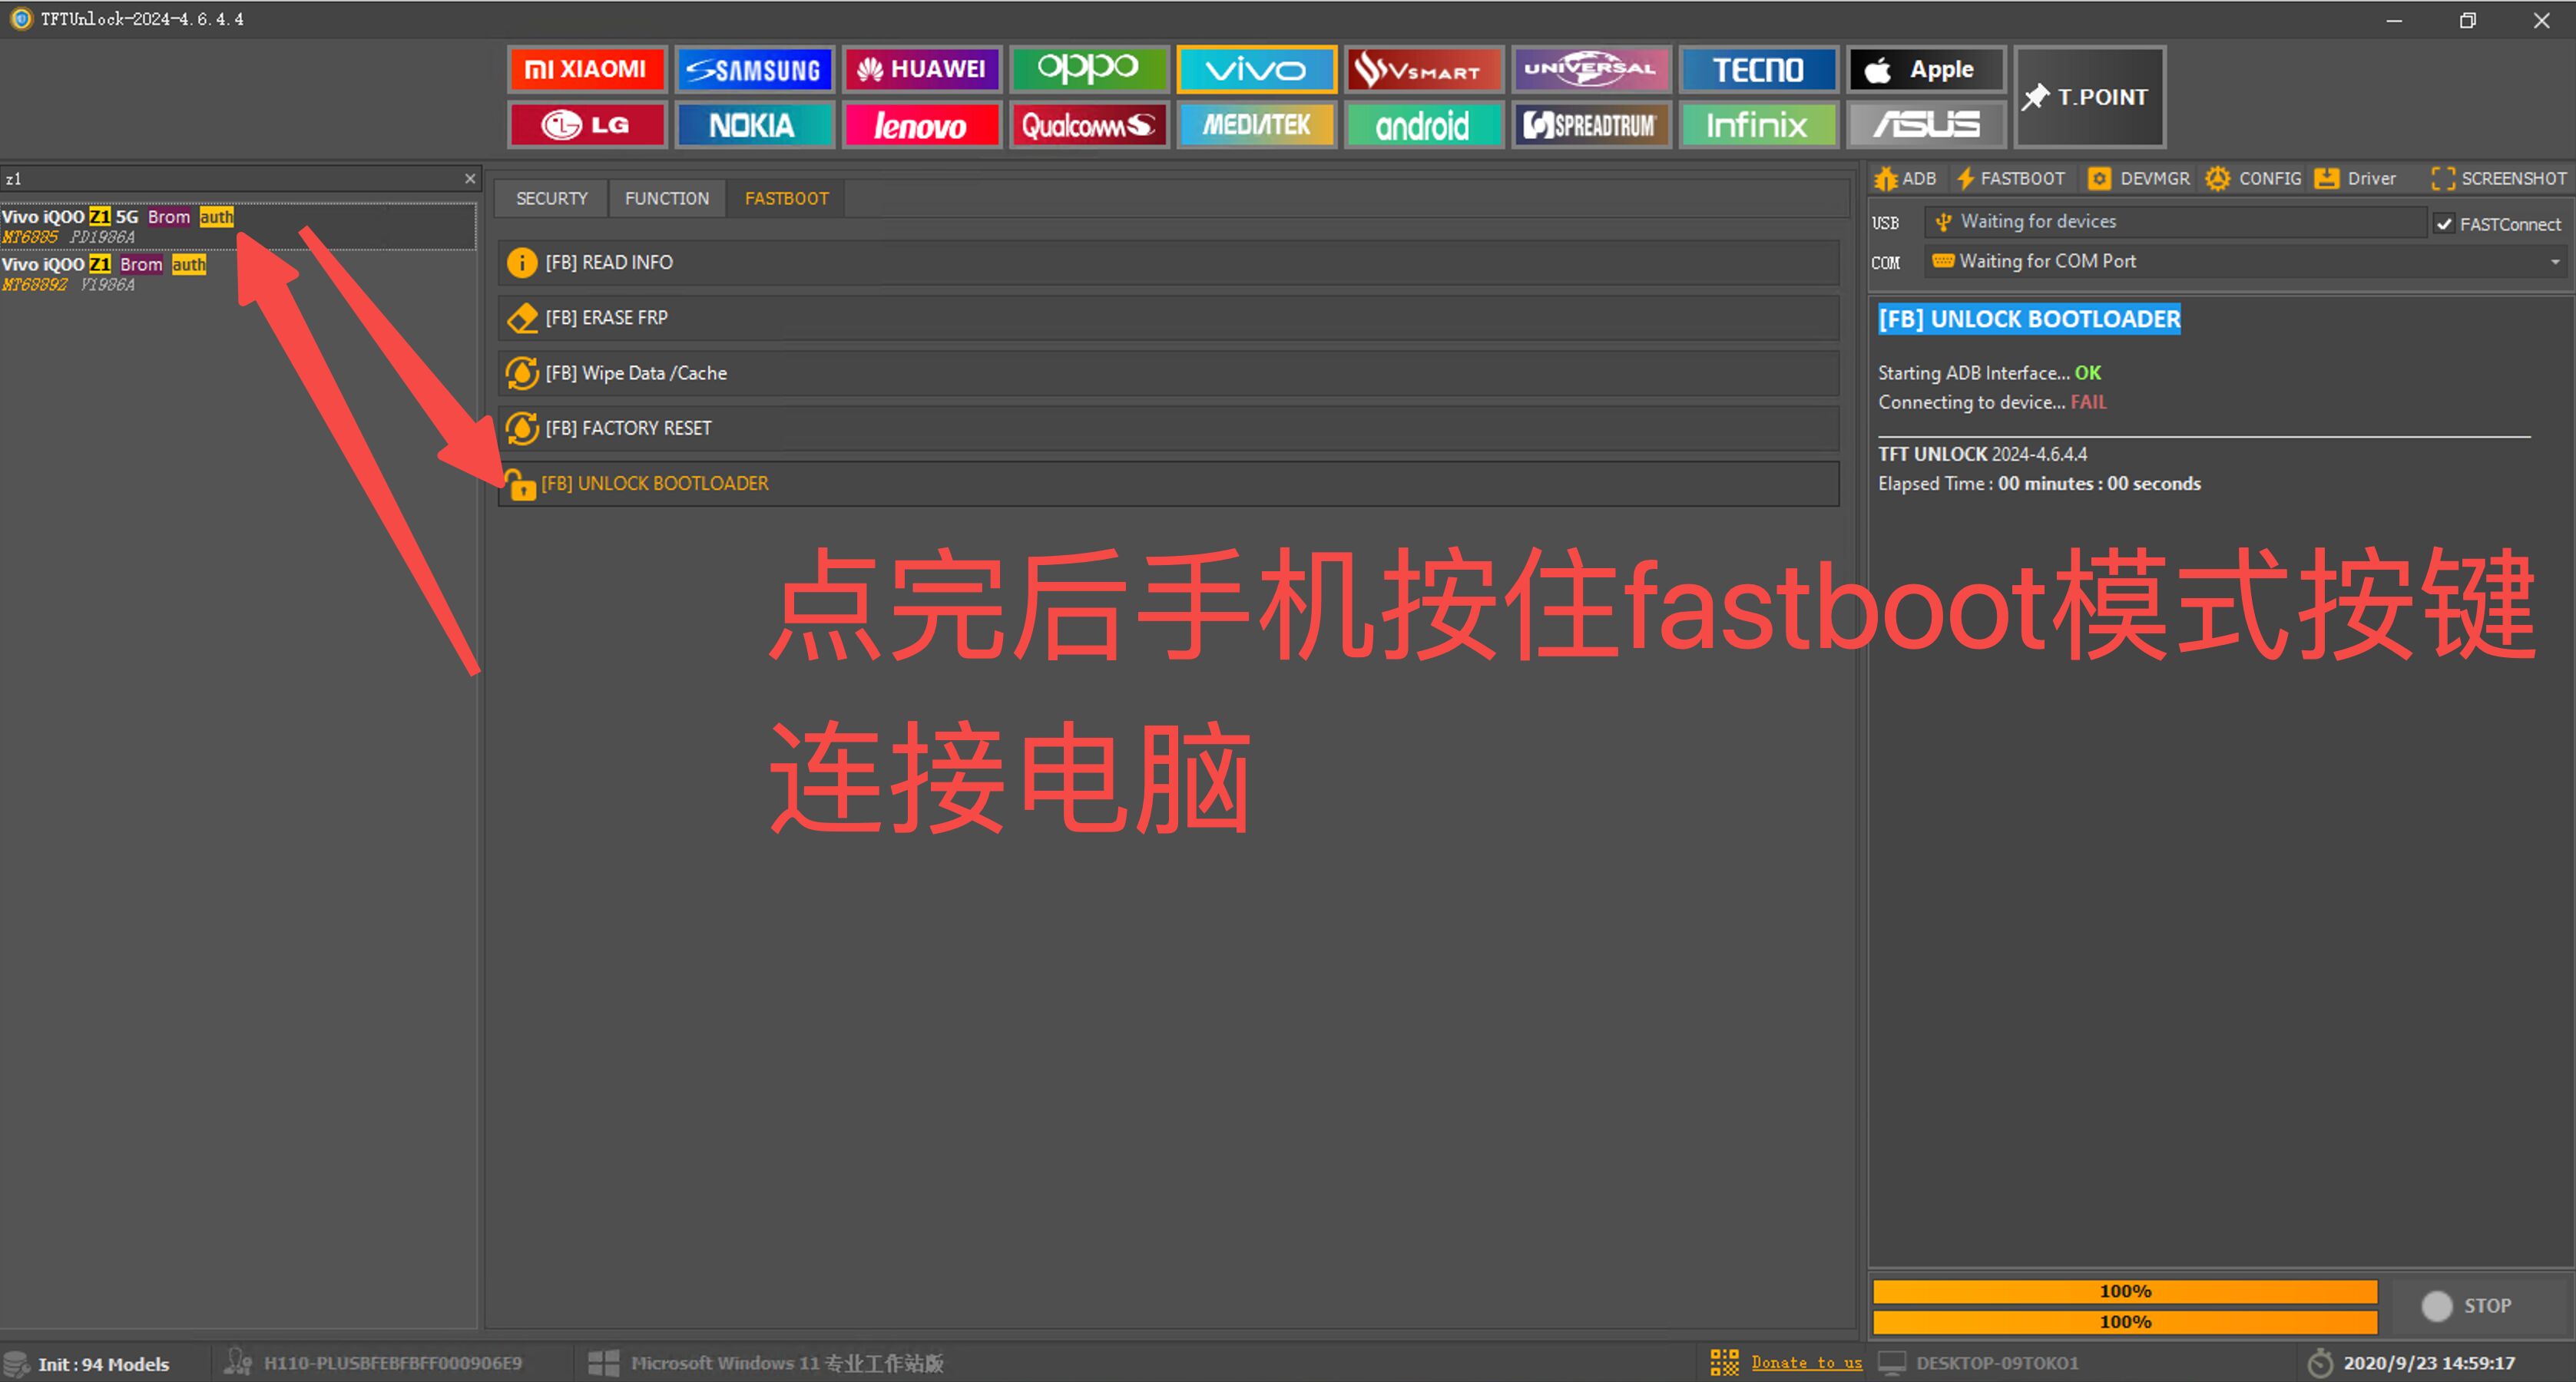Launch the DEVMGR device manager

(x=2139, y=178)
